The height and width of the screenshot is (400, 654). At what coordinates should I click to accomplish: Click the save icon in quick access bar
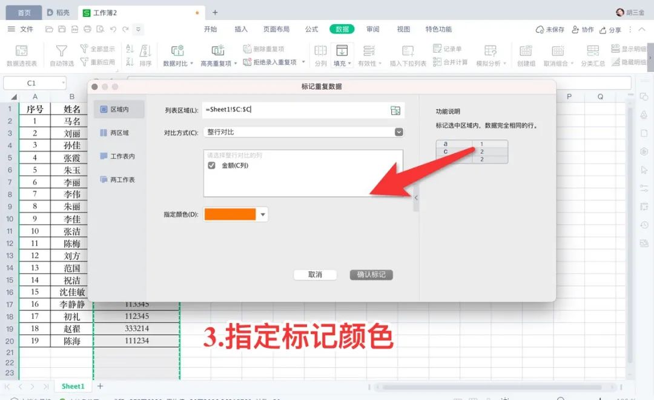[x=62, y=29]
